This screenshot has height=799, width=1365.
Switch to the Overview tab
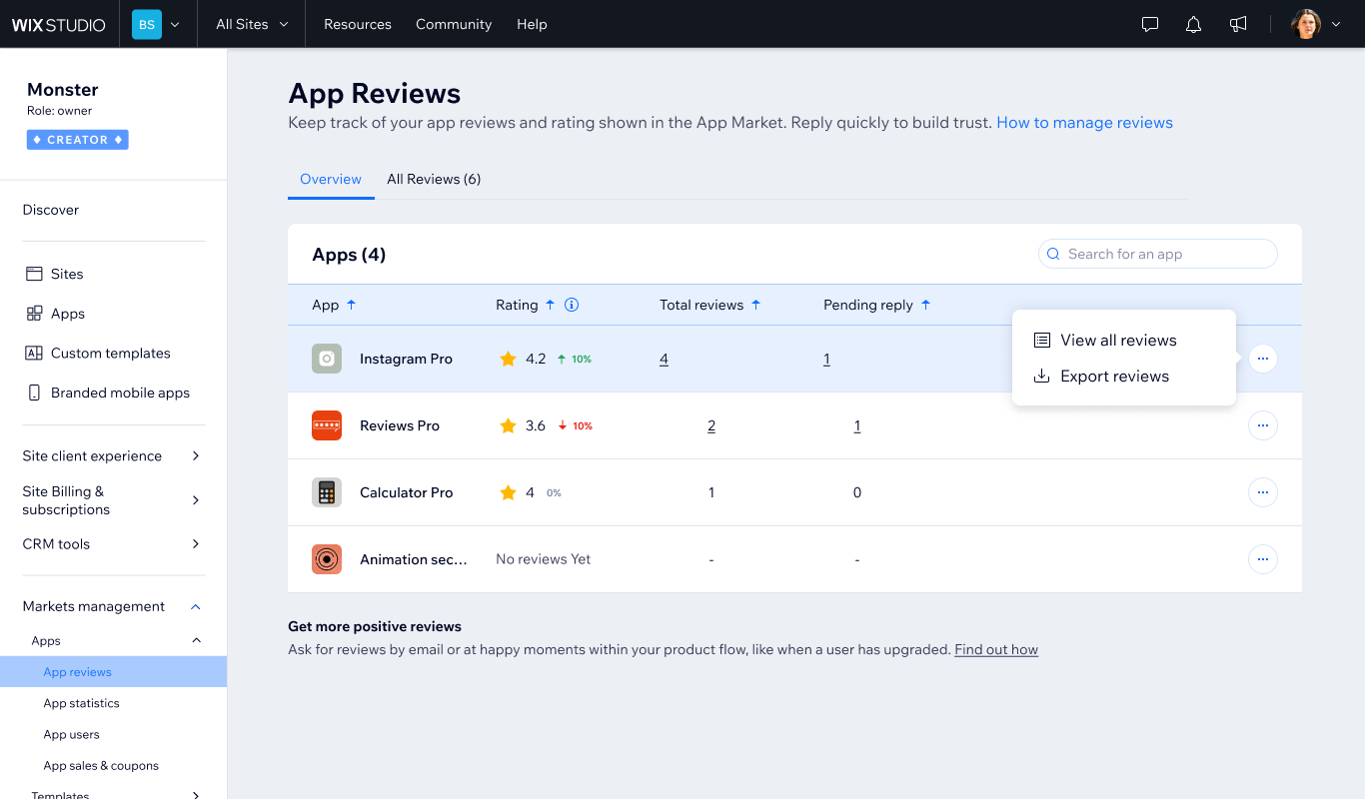[x=331, y=180]
